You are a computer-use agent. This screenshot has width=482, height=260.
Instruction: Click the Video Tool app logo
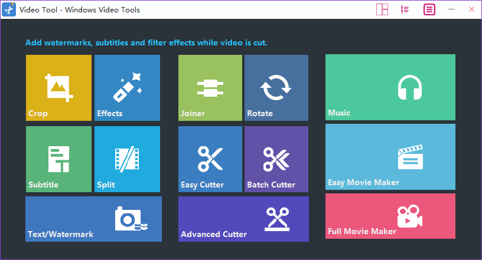click(x=9, y=10)
